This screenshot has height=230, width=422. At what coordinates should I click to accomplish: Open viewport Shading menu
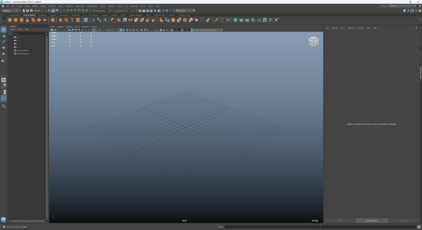pos(60,26)
